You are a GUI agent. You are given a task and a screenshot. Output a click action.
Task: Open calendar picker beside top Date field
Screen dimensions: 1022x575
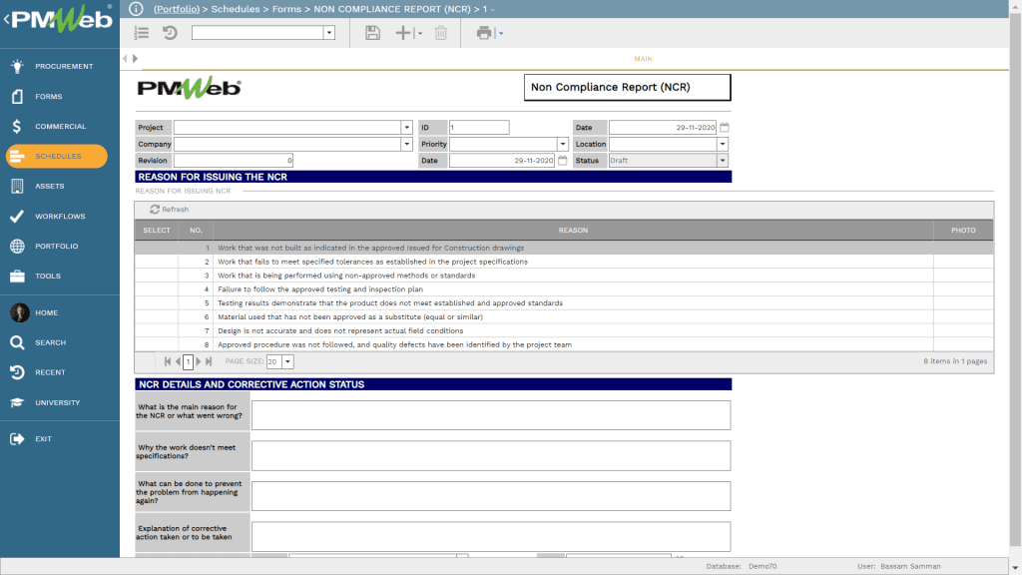coord(725,128)
